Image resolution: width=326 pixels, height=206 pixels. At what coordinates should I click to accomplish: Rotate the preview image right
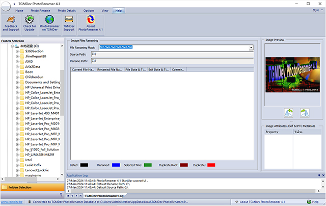(305, 113)
